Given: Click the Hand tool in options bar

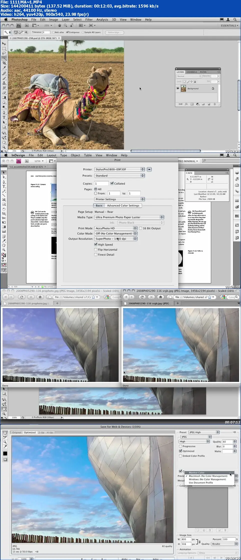Looking at the screenshot, I should coord(60,25).
